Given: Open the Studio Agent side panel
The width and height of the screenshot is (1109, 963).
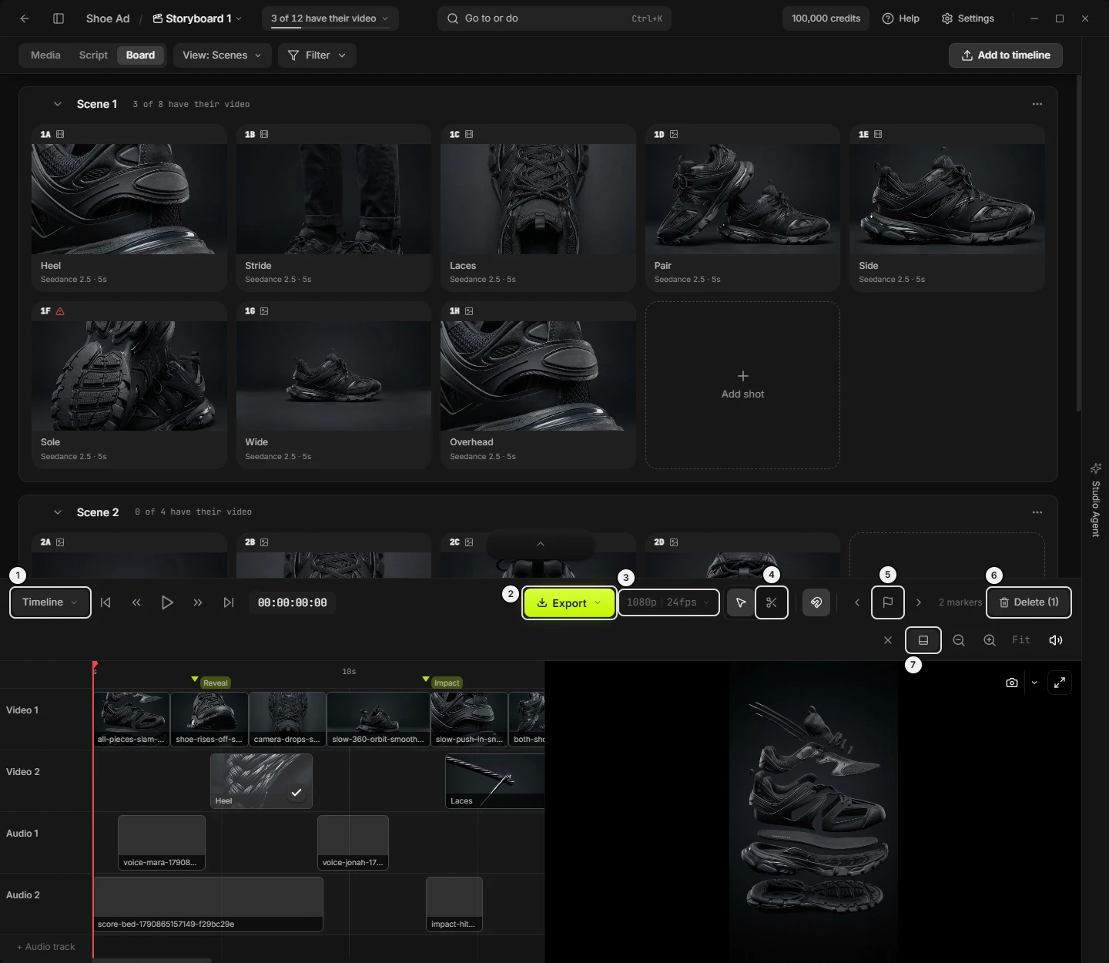Looking at the screenshot, I should tap(1096, 500).
